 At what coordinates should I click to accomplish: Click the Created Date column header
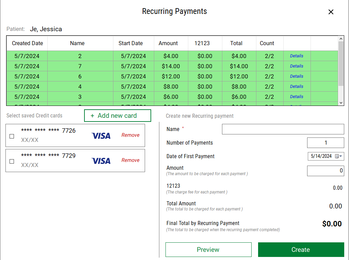coord(27,43)
